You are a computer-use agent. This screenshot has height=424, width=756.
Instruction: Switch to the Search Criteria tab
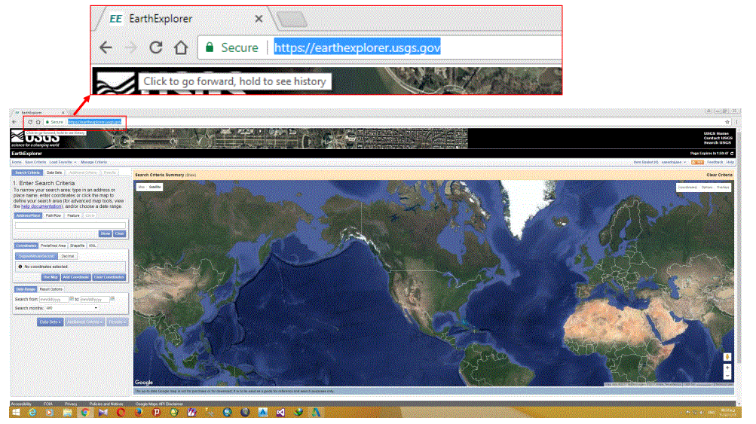click(27, 172)
